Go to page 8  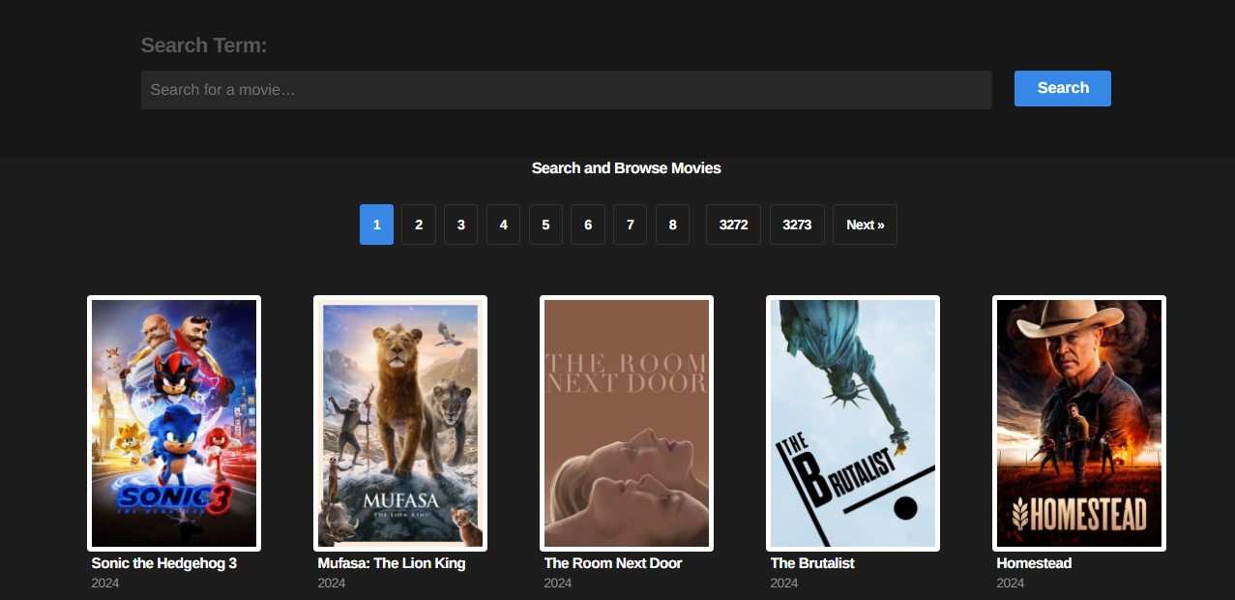(x=672, y=225)
